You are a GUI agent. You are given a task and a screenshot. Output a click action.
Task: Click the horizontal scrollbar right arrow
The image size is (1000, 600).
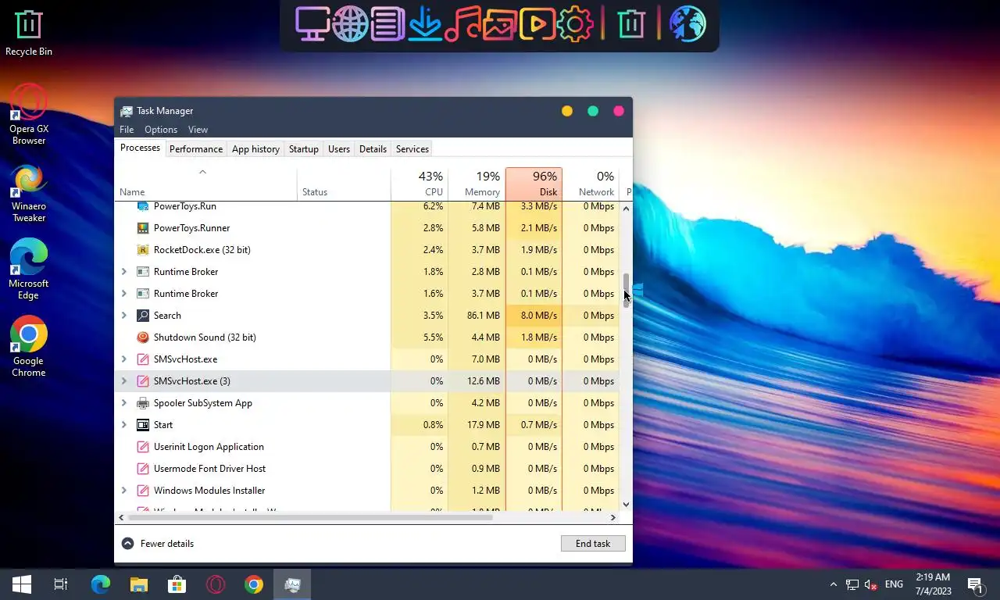(613, 517)
